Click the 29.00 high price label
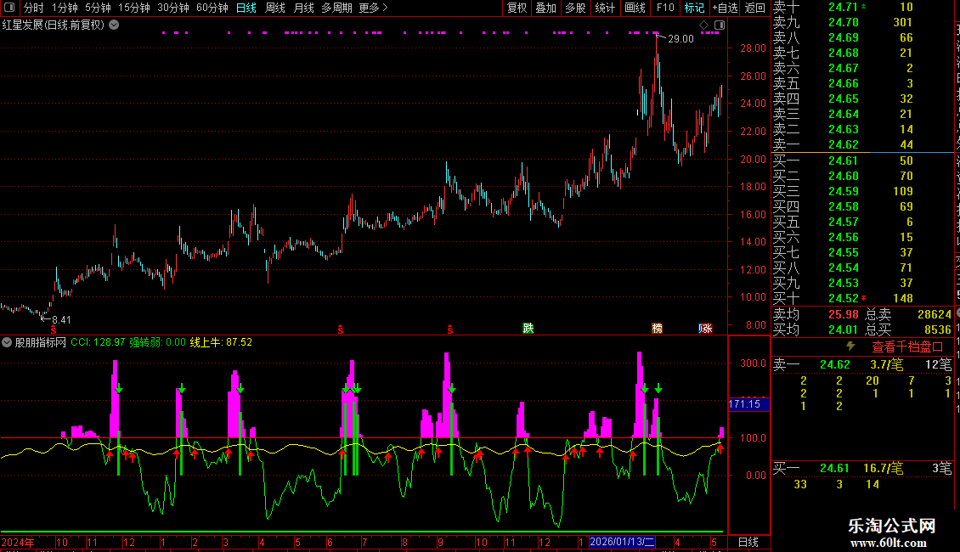The height and width of the screenshot is (552, 960). click(x=680, y=38)
